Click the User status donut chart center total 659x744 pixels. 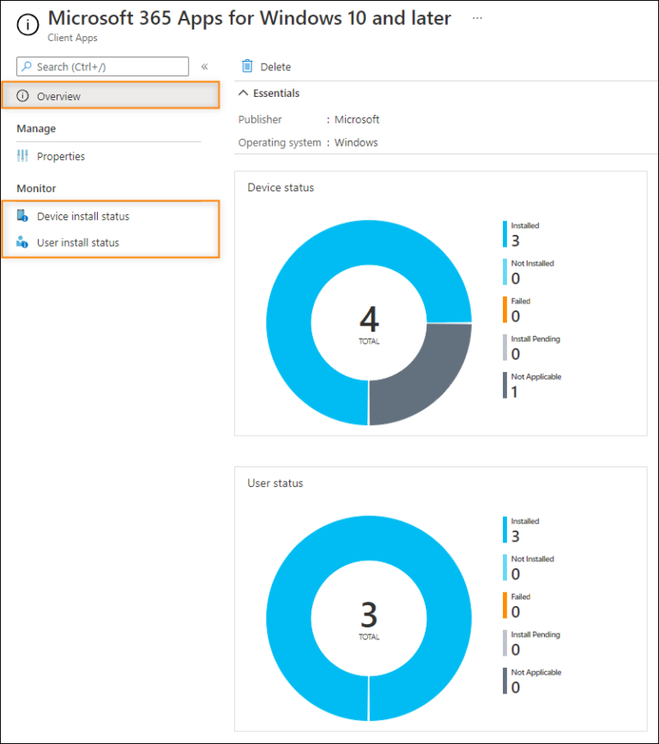coord(369,619)
